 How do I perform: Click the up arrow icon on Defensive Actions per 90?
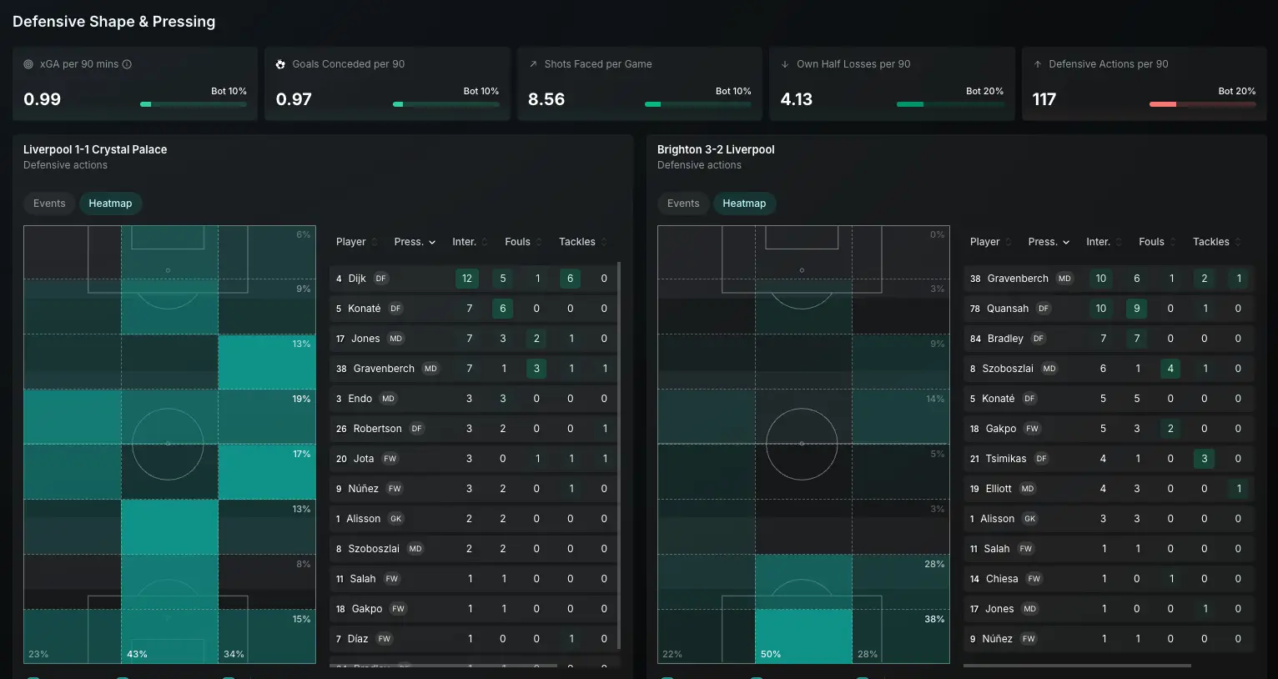(1038, 64)
